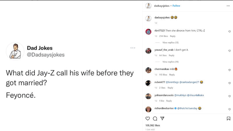Share the post via paper plane icon
Viewport: 233px width, 131px height.
pos(163,118)
